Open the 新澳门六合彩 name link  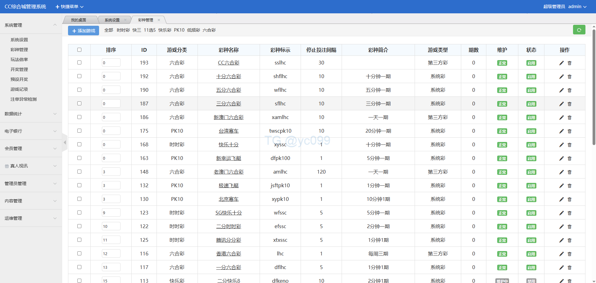229,117
